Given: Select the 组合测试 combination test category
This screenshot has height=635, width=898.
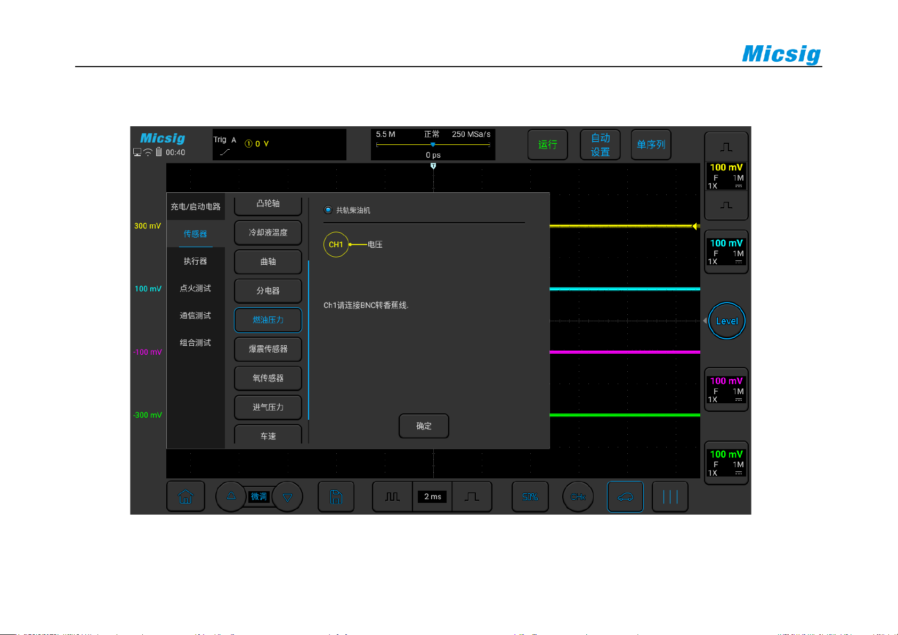Looking at the screenshot, I should point(196,343).
